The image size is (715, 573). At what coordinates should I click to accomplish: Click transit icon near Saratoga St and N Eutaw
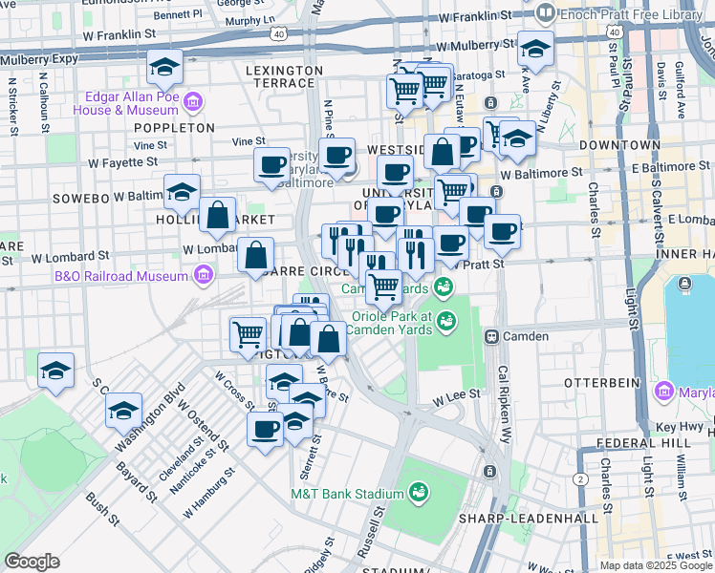click(491, 102)
